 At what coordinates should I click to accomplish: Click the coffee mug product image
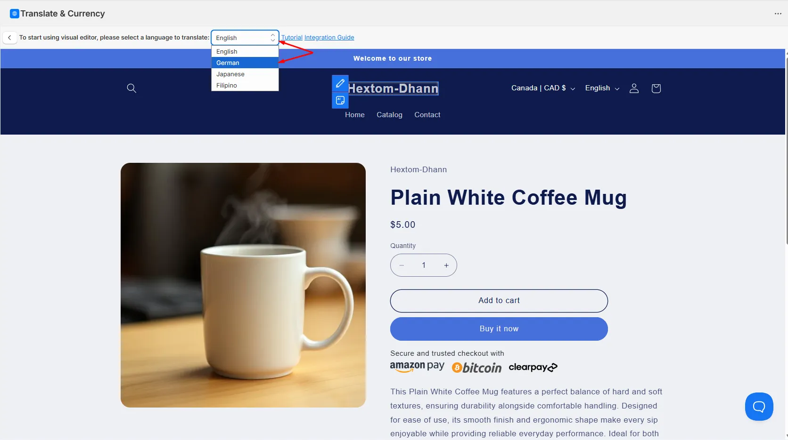coord(243,285)
